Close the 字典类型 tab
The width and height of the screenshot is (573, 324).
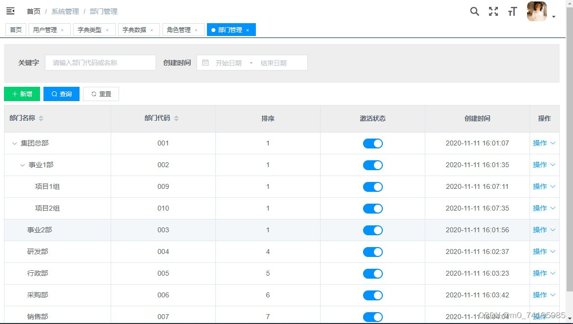tap(107, 30)
